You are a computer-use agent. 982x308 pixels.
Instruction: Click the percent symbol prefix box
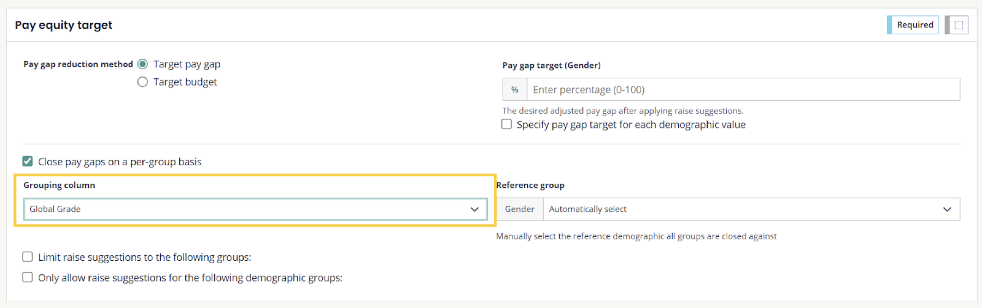[515, 90]
